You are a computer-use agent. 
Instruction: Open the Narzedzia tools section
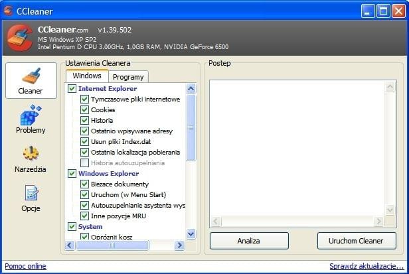tap(31, 159)
